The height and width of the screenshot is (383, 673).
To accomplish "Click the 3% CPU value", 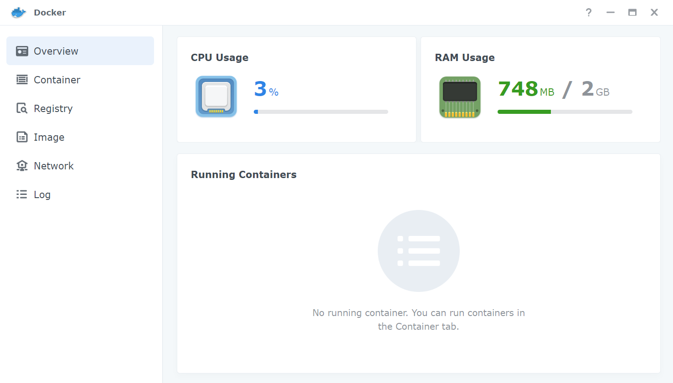I will click(266, 89).
